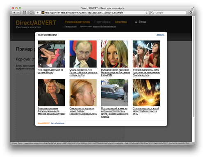This screenshot has width=205, height=159.
Task: Click the 'Горячие Новости!' popup title
Action: (x=48, y=35)
